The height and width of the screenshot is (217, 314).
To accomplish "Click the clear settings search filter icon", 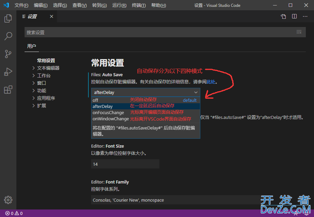I will point(299,32).
